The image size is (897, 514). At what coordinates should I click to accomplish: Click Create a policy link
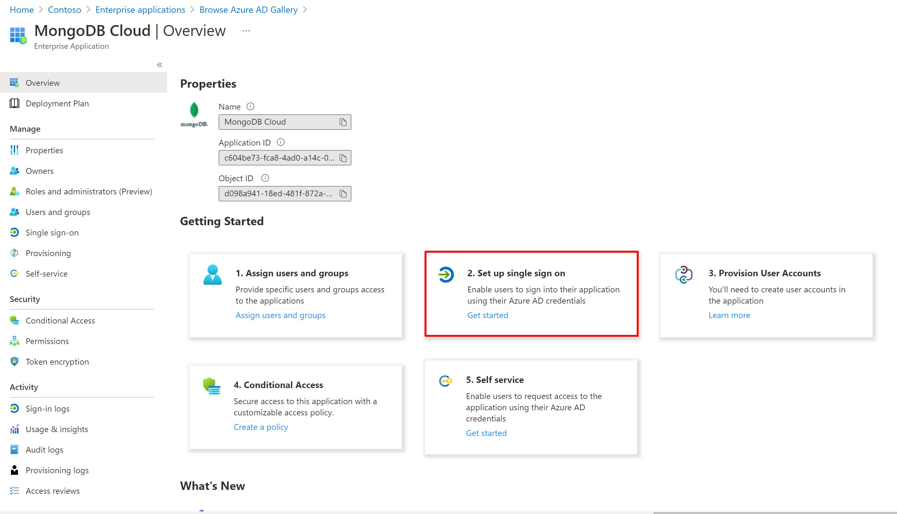tap(261, 427)
